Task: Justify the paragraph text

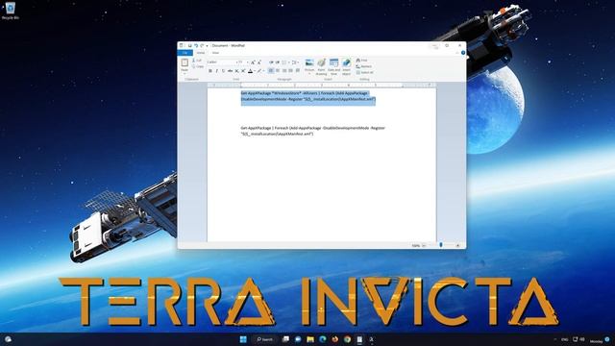Action: (x=290, y=71)
